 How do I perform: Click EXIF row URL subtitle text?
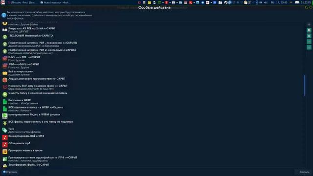tap(31, 89)
